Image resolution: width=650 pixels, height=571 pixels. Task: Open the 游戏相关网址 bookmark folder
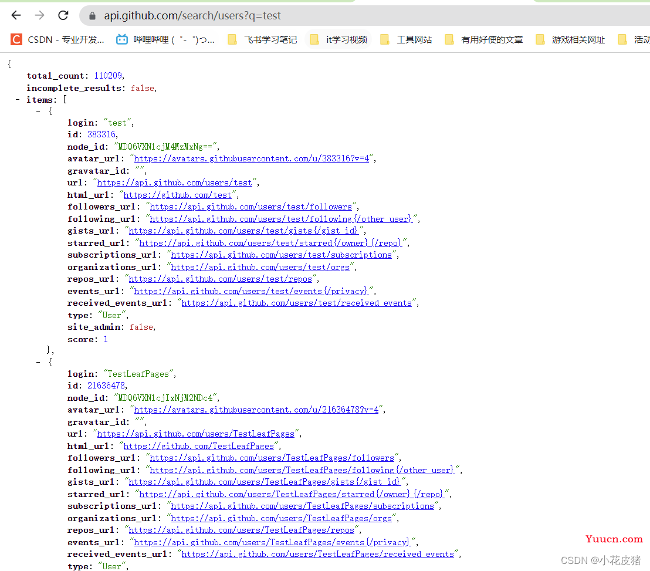(570, 39)
